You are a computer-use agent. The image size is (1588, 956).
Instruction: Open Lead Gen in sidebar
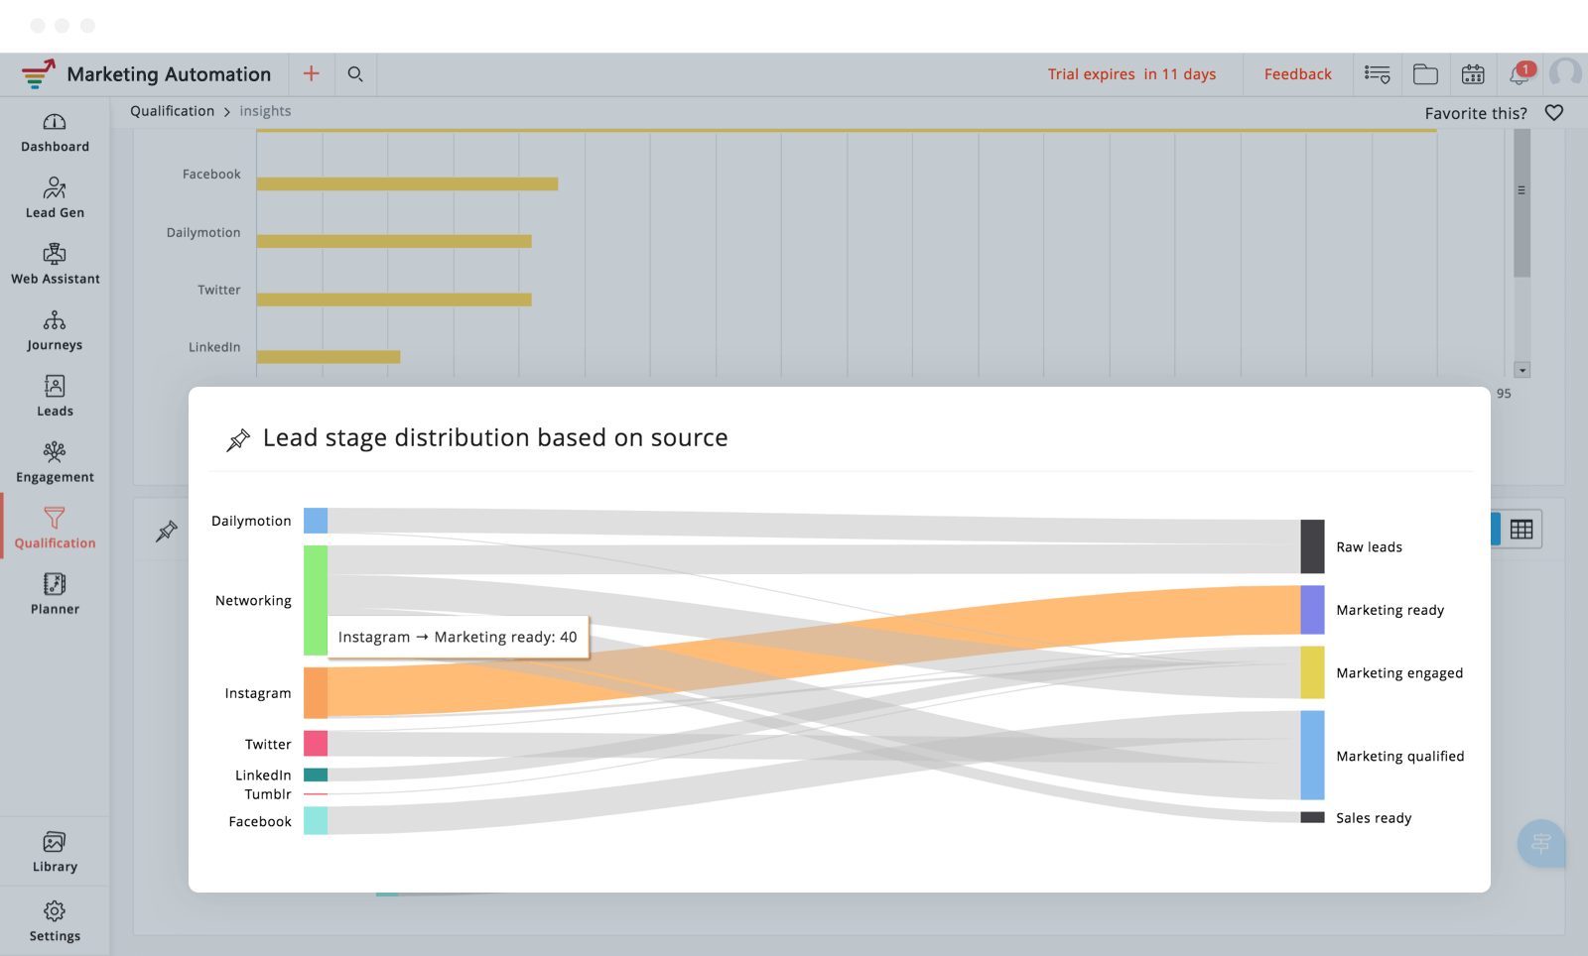click(55, 198)
